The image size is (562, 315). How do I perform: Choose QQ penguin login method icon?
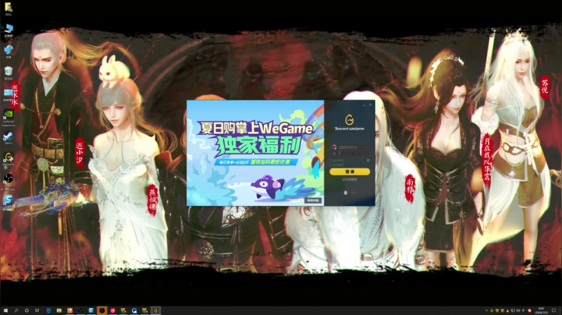(346, 193)
